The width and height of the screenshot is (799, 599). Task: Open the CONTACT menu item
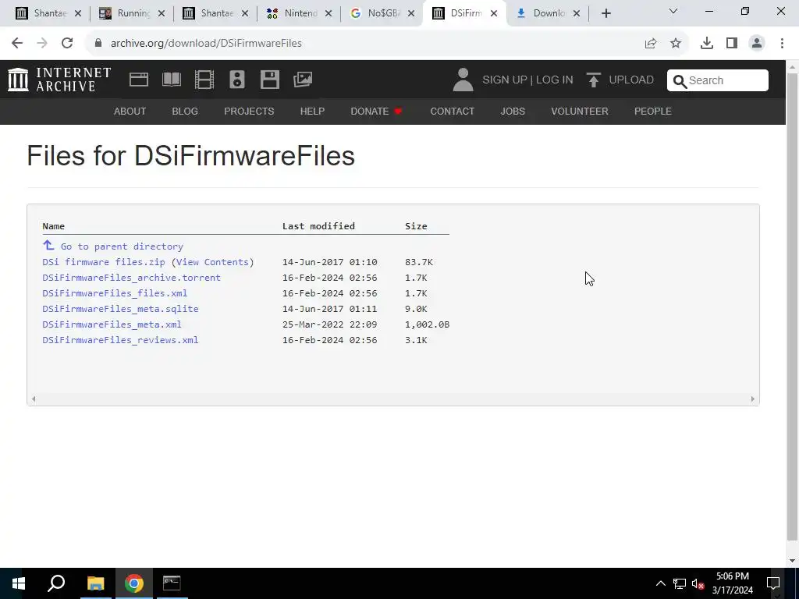(x=452, y=111)
